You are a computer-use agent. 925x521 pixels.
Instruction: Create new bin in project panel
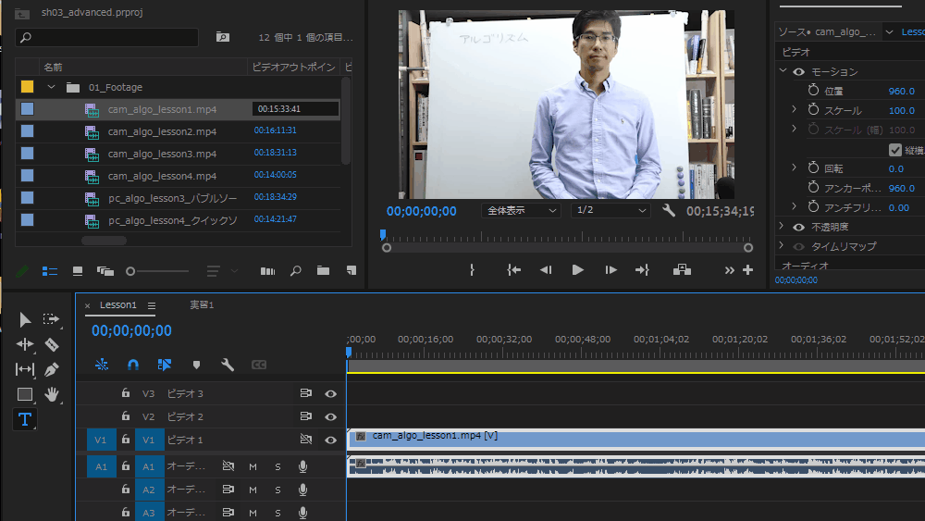pos(323,271)
